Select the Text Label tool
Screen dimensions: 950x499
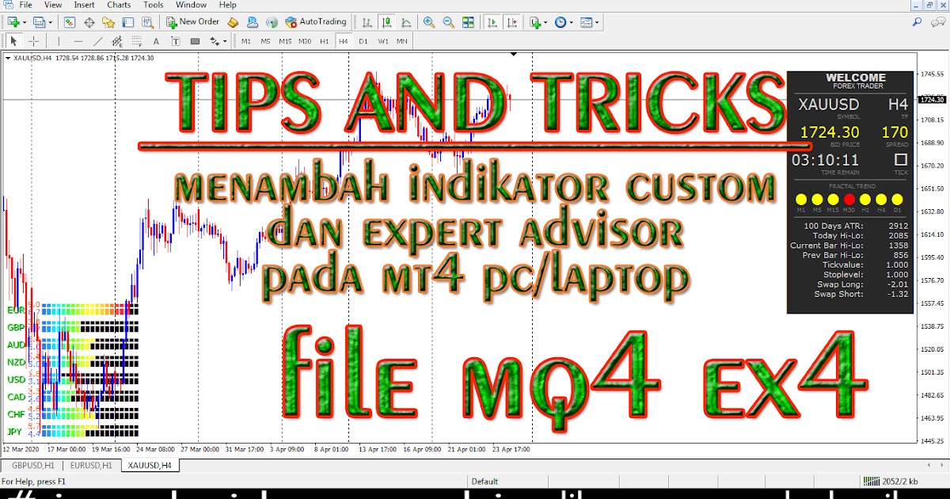click(x=175, y=41)
